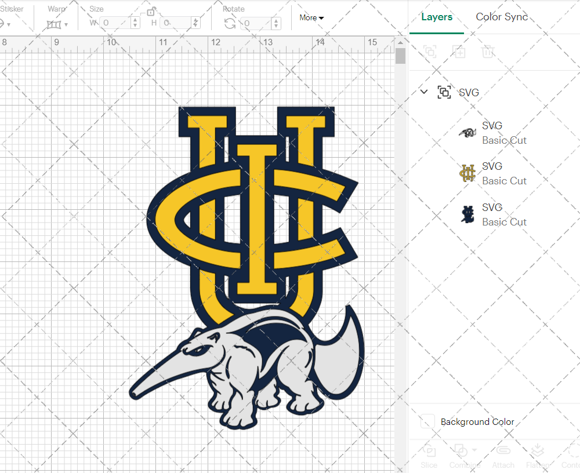Click the Combine tool icon
This screenshot has width=580, height=473.
point(461,451)
